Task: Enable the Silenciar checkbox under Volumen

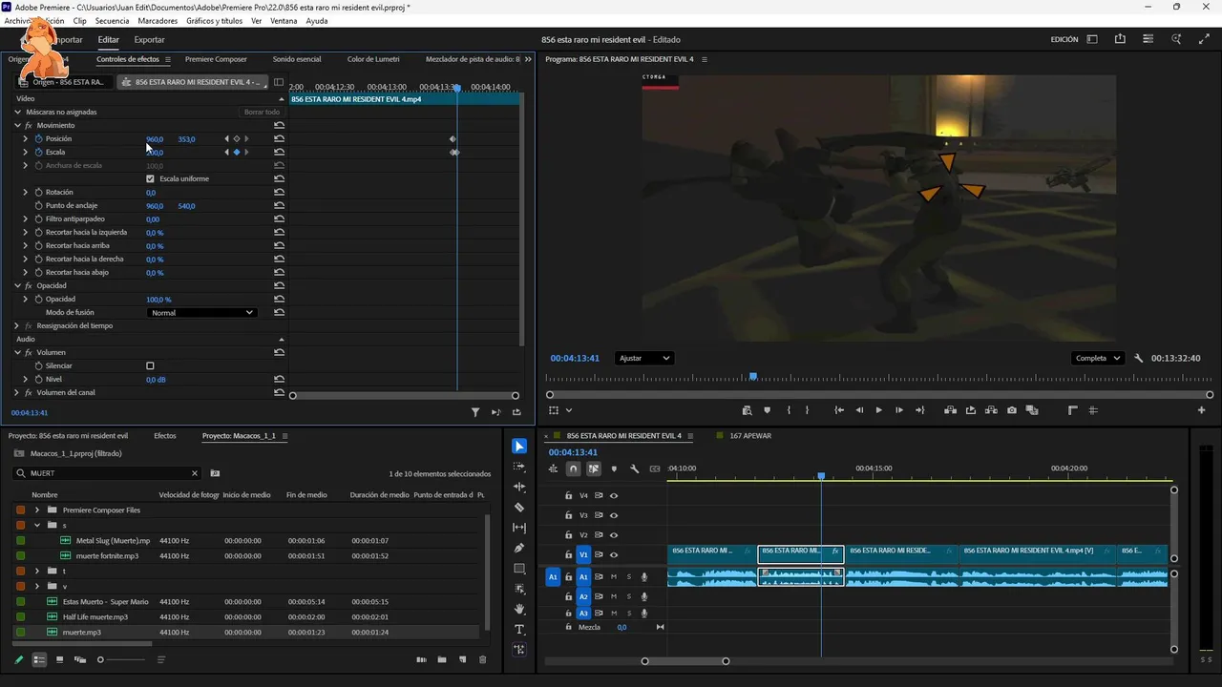Action: 150,365
